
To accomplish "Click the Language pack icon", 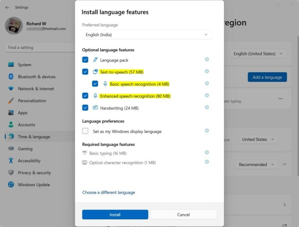I will pos(95,60).
